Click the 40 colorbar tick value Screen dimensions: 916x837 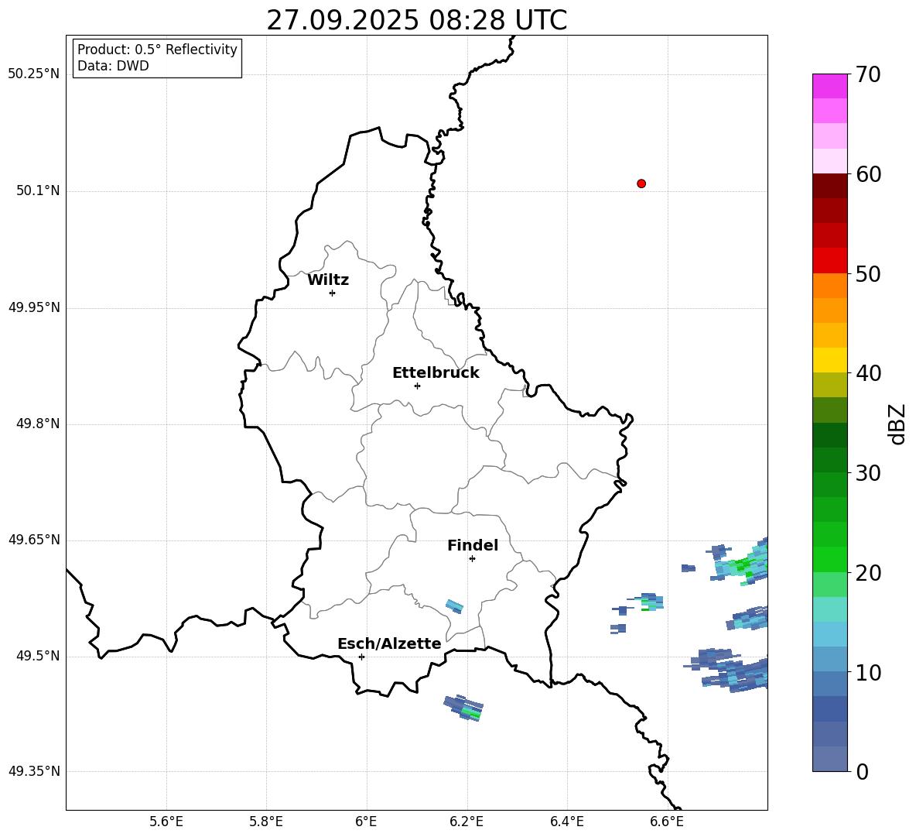point(868,373)
